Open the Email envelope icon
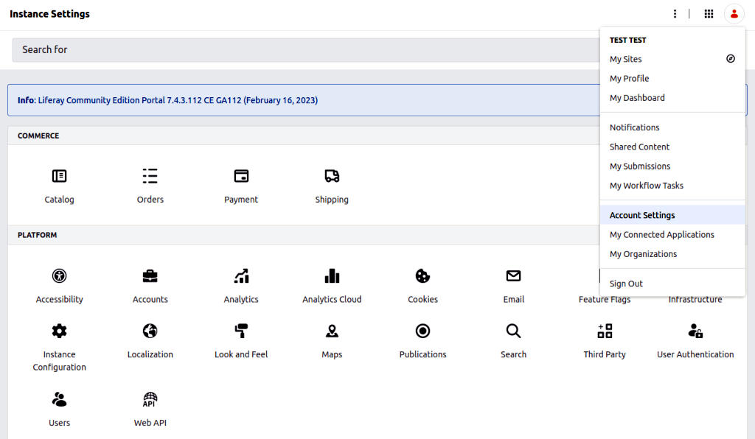755x439 pixels. pyautogui.click(x=513, y=276)
